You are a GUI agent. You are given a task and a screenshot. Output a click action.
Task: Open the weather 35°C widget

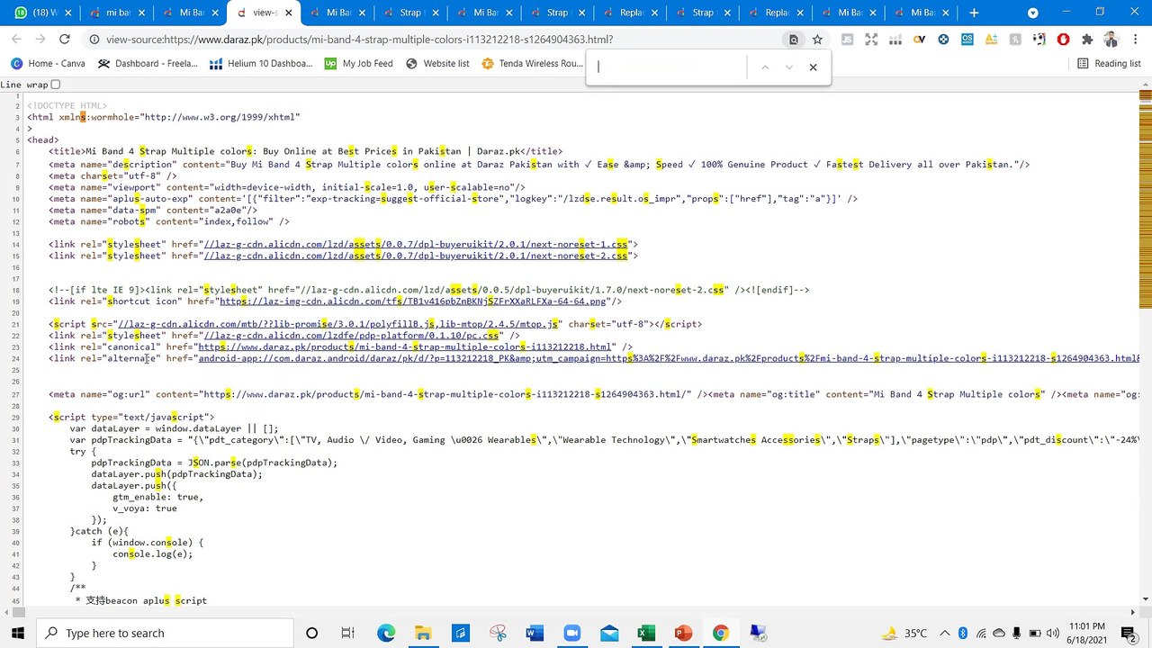[904, 633]
